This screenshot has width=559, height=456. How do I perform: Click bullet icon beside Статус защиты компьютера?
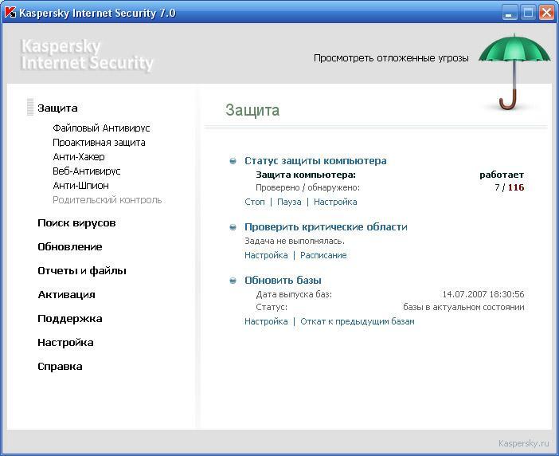click(x=233, y=161)
